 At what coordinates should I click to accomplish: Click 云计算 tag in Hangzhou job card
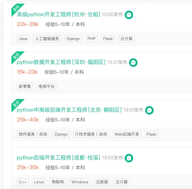(127, 39)
